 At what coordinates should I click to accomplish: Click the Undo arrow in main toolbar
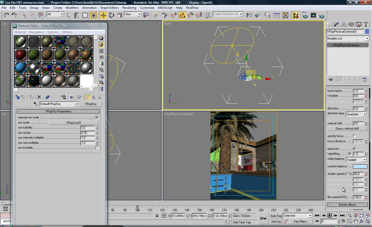tap(6, 15)
